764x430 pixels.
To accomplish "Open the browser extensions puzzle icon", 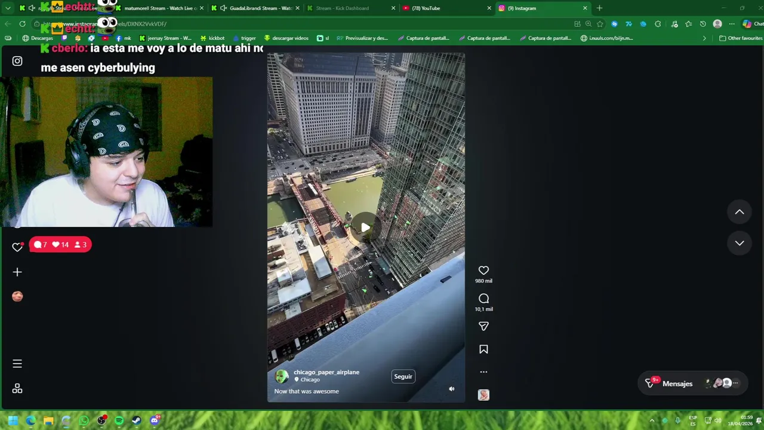I will pos(658,24).
